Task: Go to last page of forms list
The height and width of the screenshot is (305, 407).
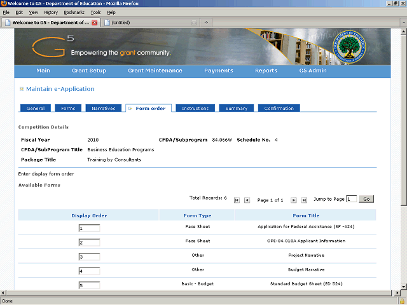Action: pyautogui.click(x=304, y=200)
